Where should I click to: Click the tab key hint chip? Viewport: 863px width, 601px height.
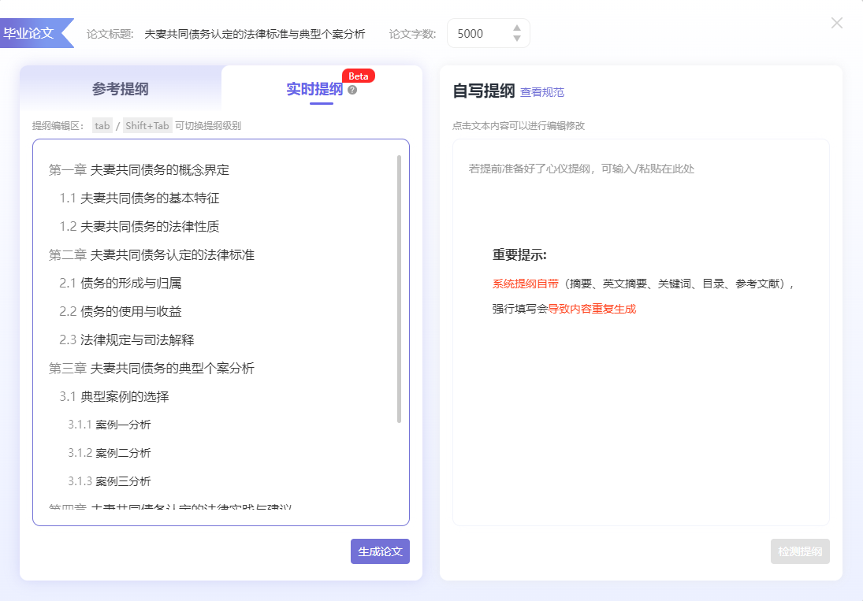(102, 125)
